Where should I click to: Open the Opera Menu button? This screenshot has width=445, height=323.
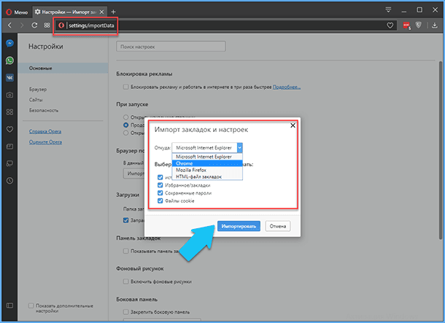pyautogui.click(x=17, y=12)
